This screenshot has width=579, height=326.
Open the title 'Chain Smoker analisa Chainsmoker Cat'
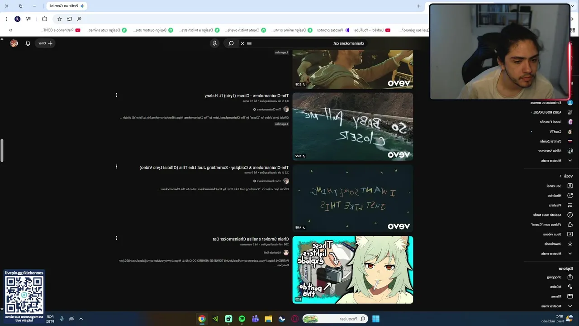pos(251,239)
